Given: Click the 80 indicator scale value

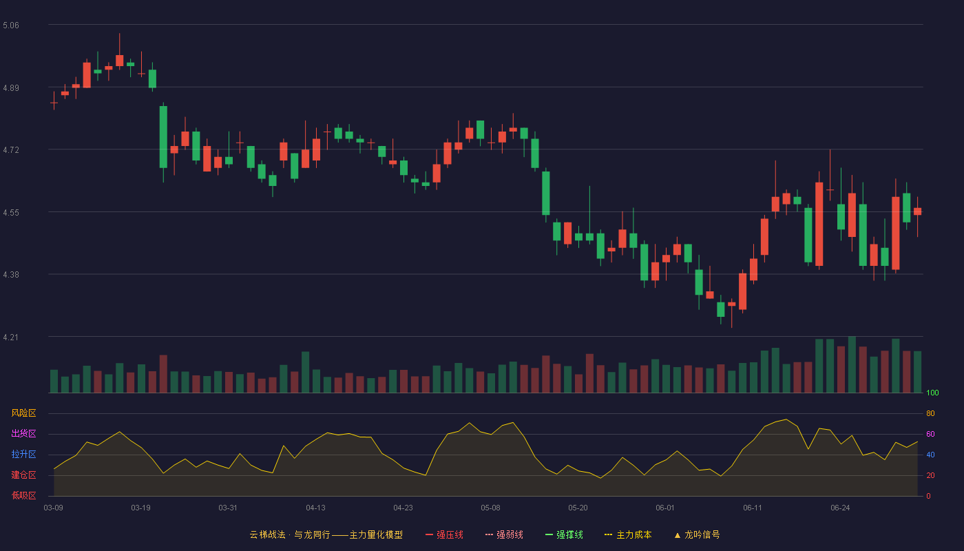Looking at the screenshot, I should 930,413.
